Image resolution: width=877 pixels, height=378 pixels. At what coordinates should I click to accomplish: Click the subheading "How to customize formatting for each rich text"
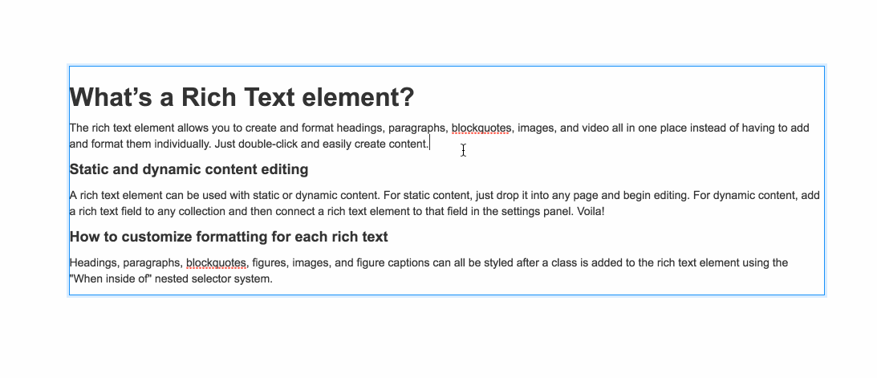(228, 237)
